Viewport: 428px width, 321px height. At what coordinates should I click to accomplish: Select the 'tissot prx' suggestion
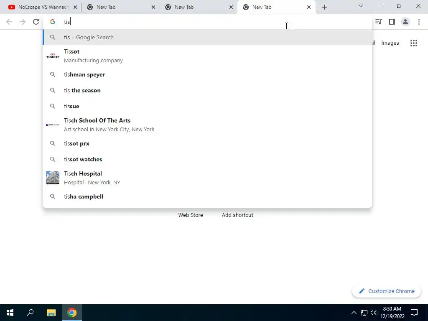[207, 144]
